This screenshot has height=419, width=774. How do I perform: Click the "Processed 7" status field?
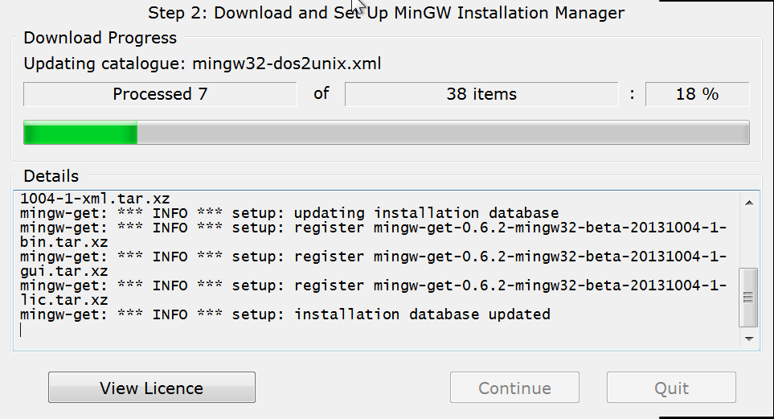pos(160,94)
